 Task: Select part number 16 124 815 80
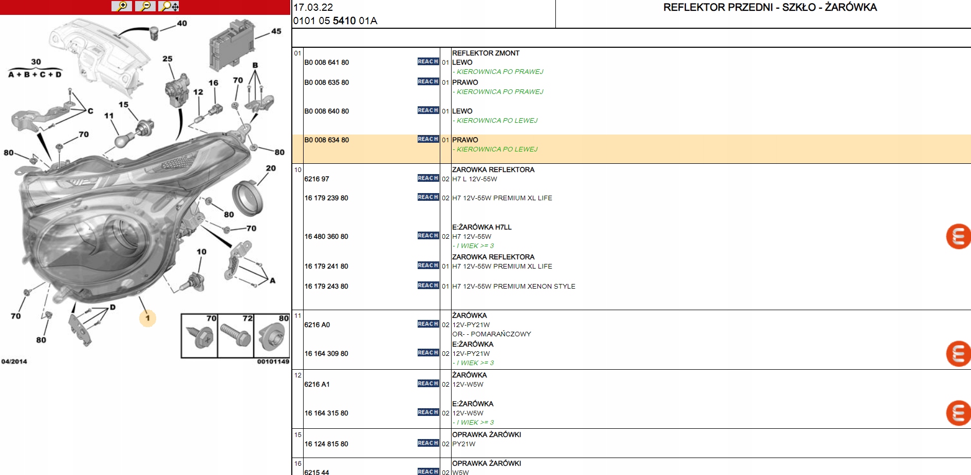pos(326,444)
